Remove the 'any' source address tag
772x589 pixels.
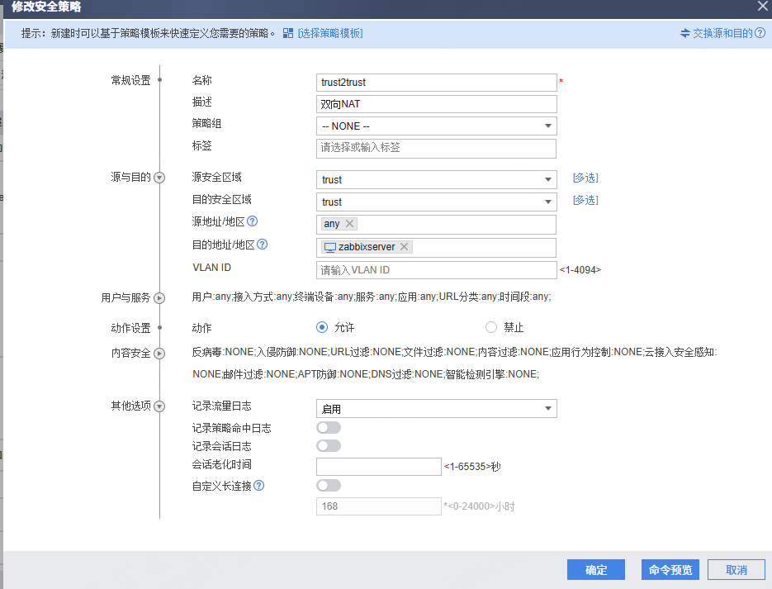pos(350,224)
